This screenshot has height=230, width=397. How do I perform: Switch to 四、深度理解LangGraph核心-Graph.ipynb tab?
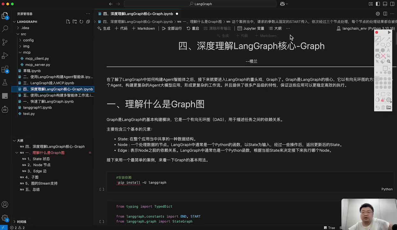(138, 14)
